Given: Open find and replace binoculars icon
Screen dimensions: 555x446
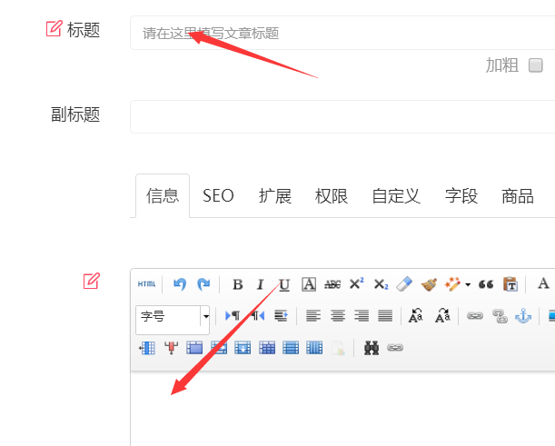Looking at the screenshot, I should [x=371, y=347].
